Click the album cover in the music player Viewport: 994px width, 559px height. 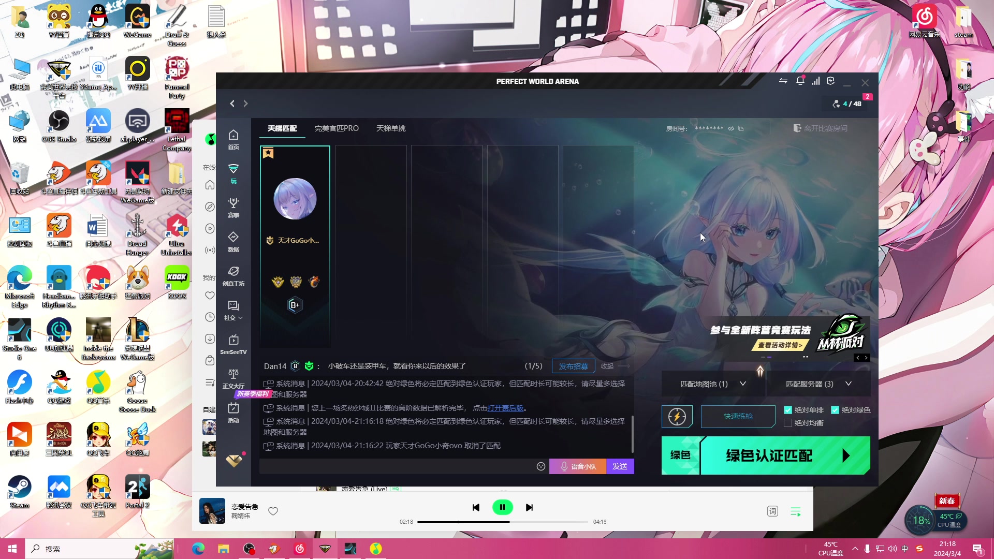tap(212, 511)
